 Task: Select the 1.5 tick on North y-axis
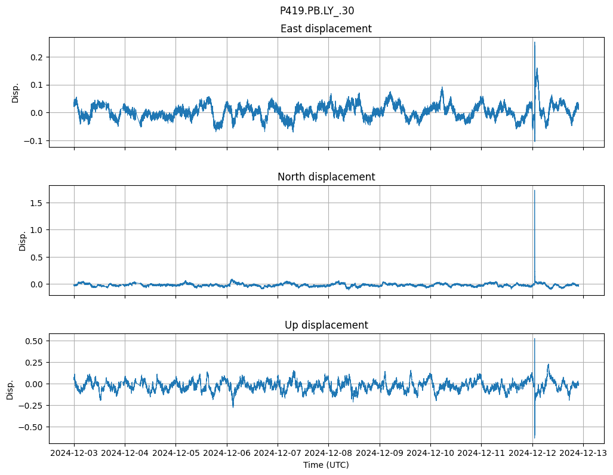tap(37, 203)
